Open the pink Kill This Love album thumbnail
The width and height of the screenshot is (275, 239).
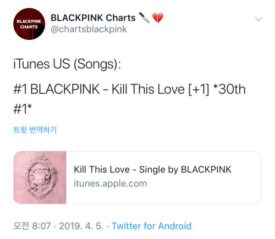(x=40, y=177)
